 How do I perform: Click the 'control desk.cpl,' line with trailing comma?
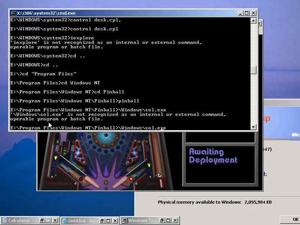click(66, 20)
